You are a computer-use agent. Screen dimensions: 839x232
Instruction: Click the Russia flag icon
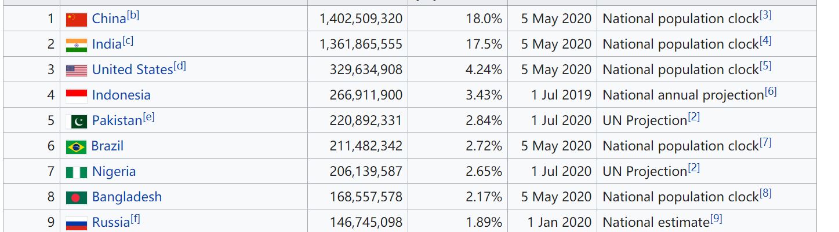76,223
